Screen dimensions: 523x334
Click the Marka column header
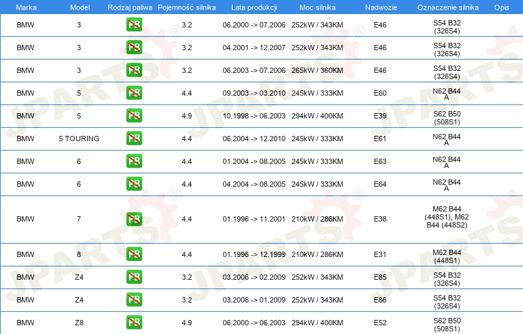(25, 6)
